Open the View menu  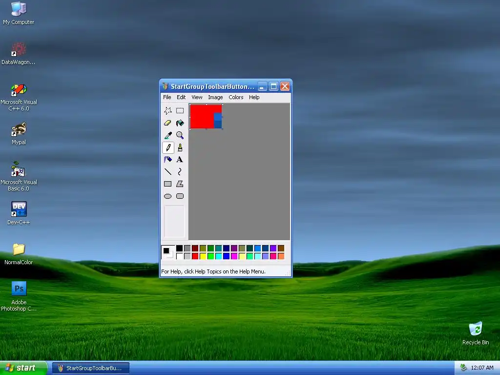click(197, 97)
